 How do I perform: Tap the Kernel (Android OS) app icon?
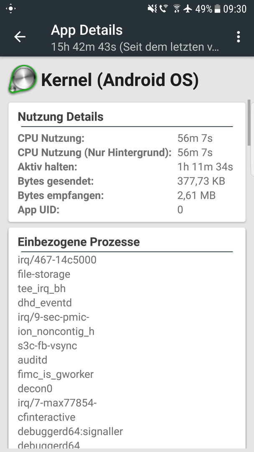(x=23, y=79)
